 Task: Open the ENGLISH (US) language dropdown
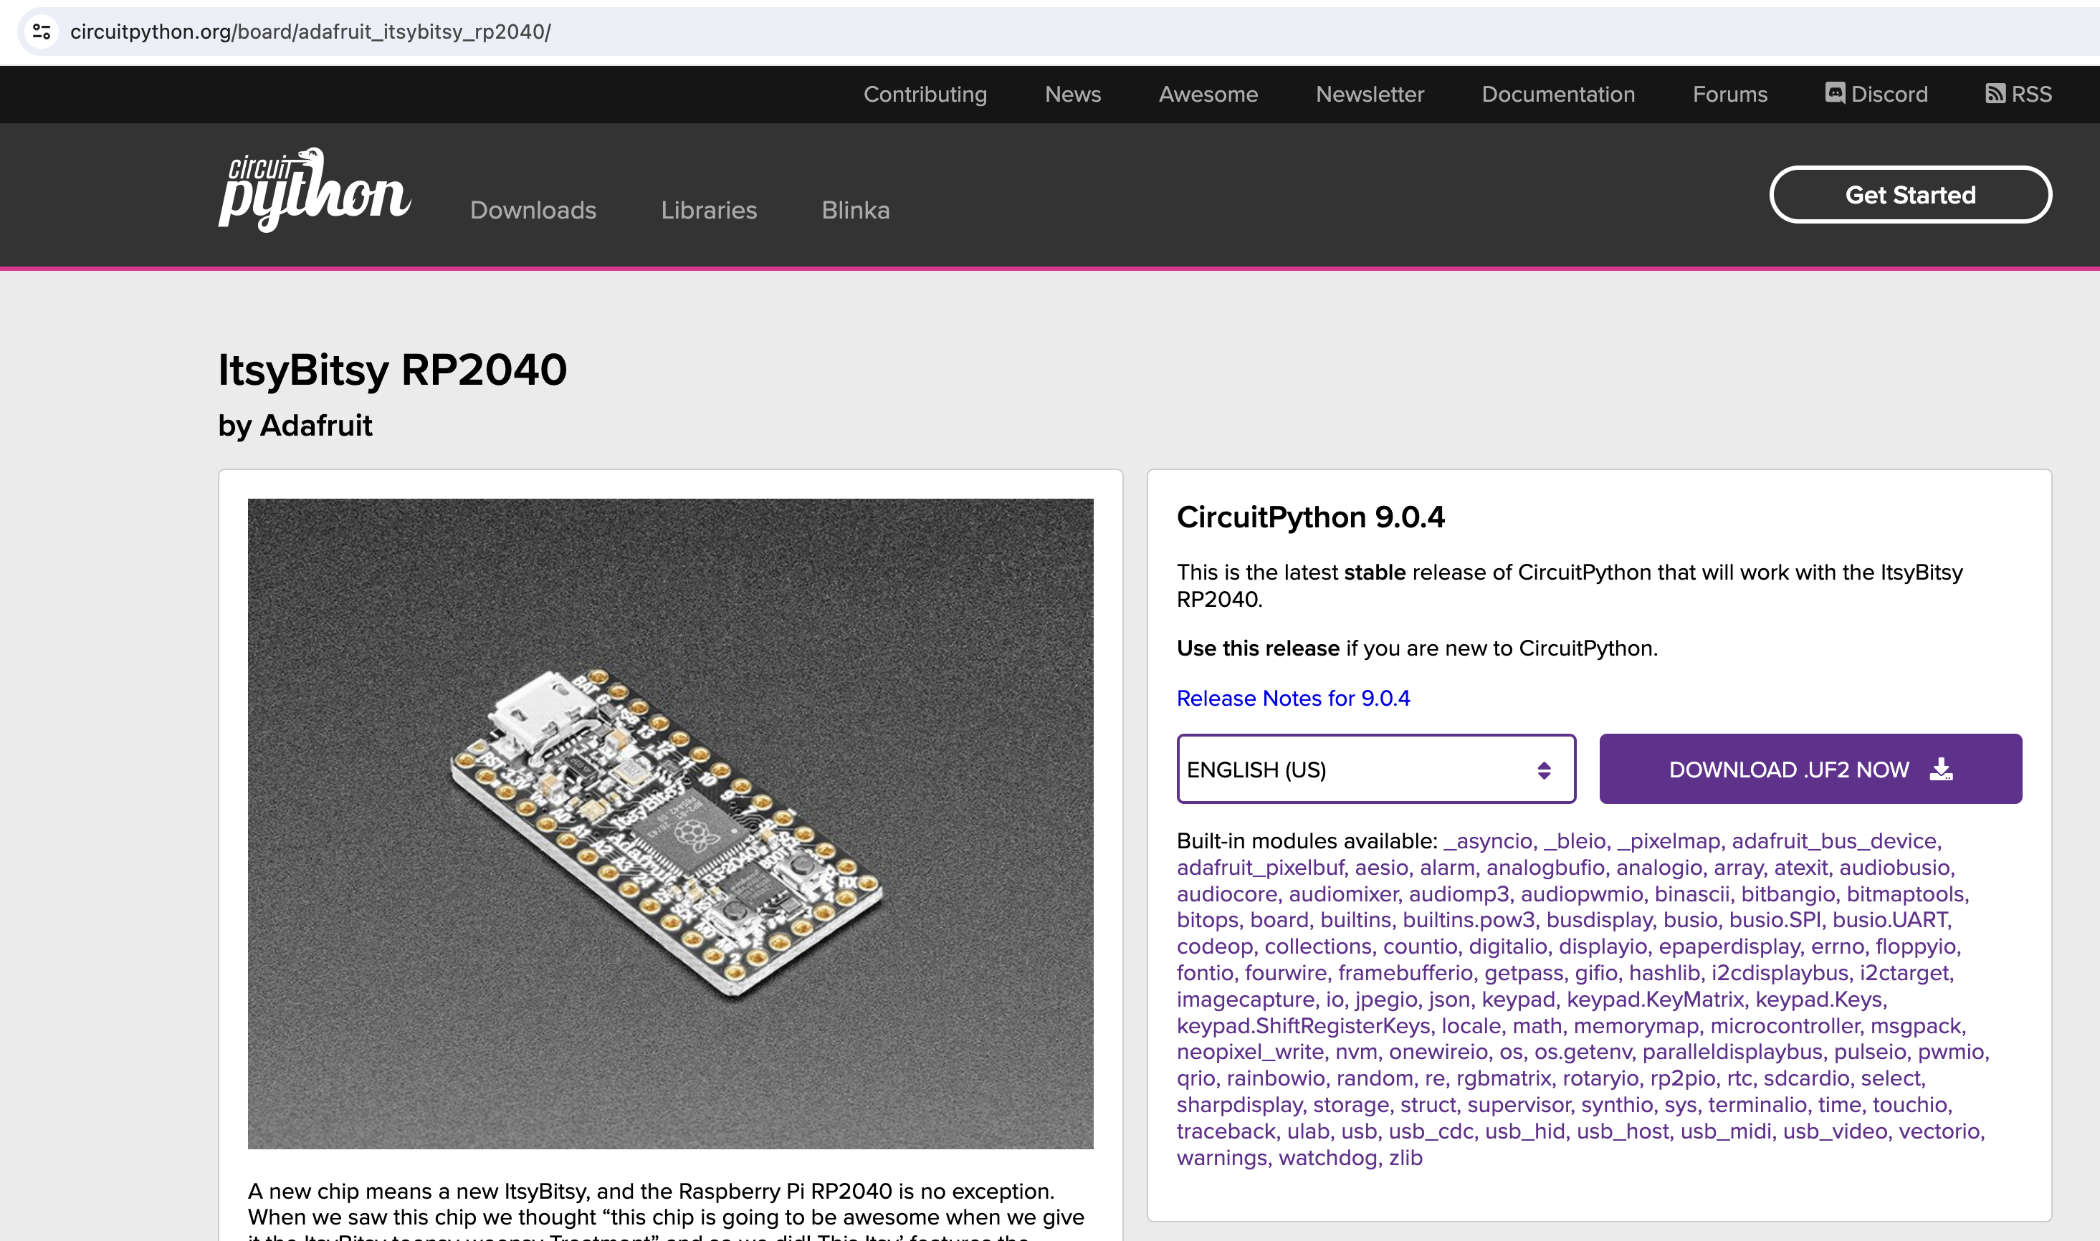1375,770
